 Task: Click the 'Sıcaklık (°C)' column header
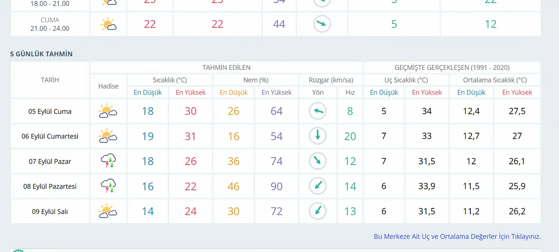click(x=170, y=80)
